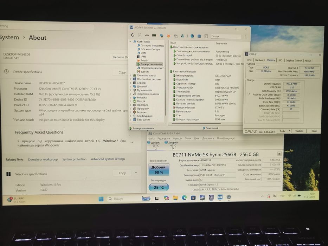Screen dimensions: 328x246
Task: Open the Мова(Language) menu in CrystalDiskInfo
Action: tap(226, 138)
